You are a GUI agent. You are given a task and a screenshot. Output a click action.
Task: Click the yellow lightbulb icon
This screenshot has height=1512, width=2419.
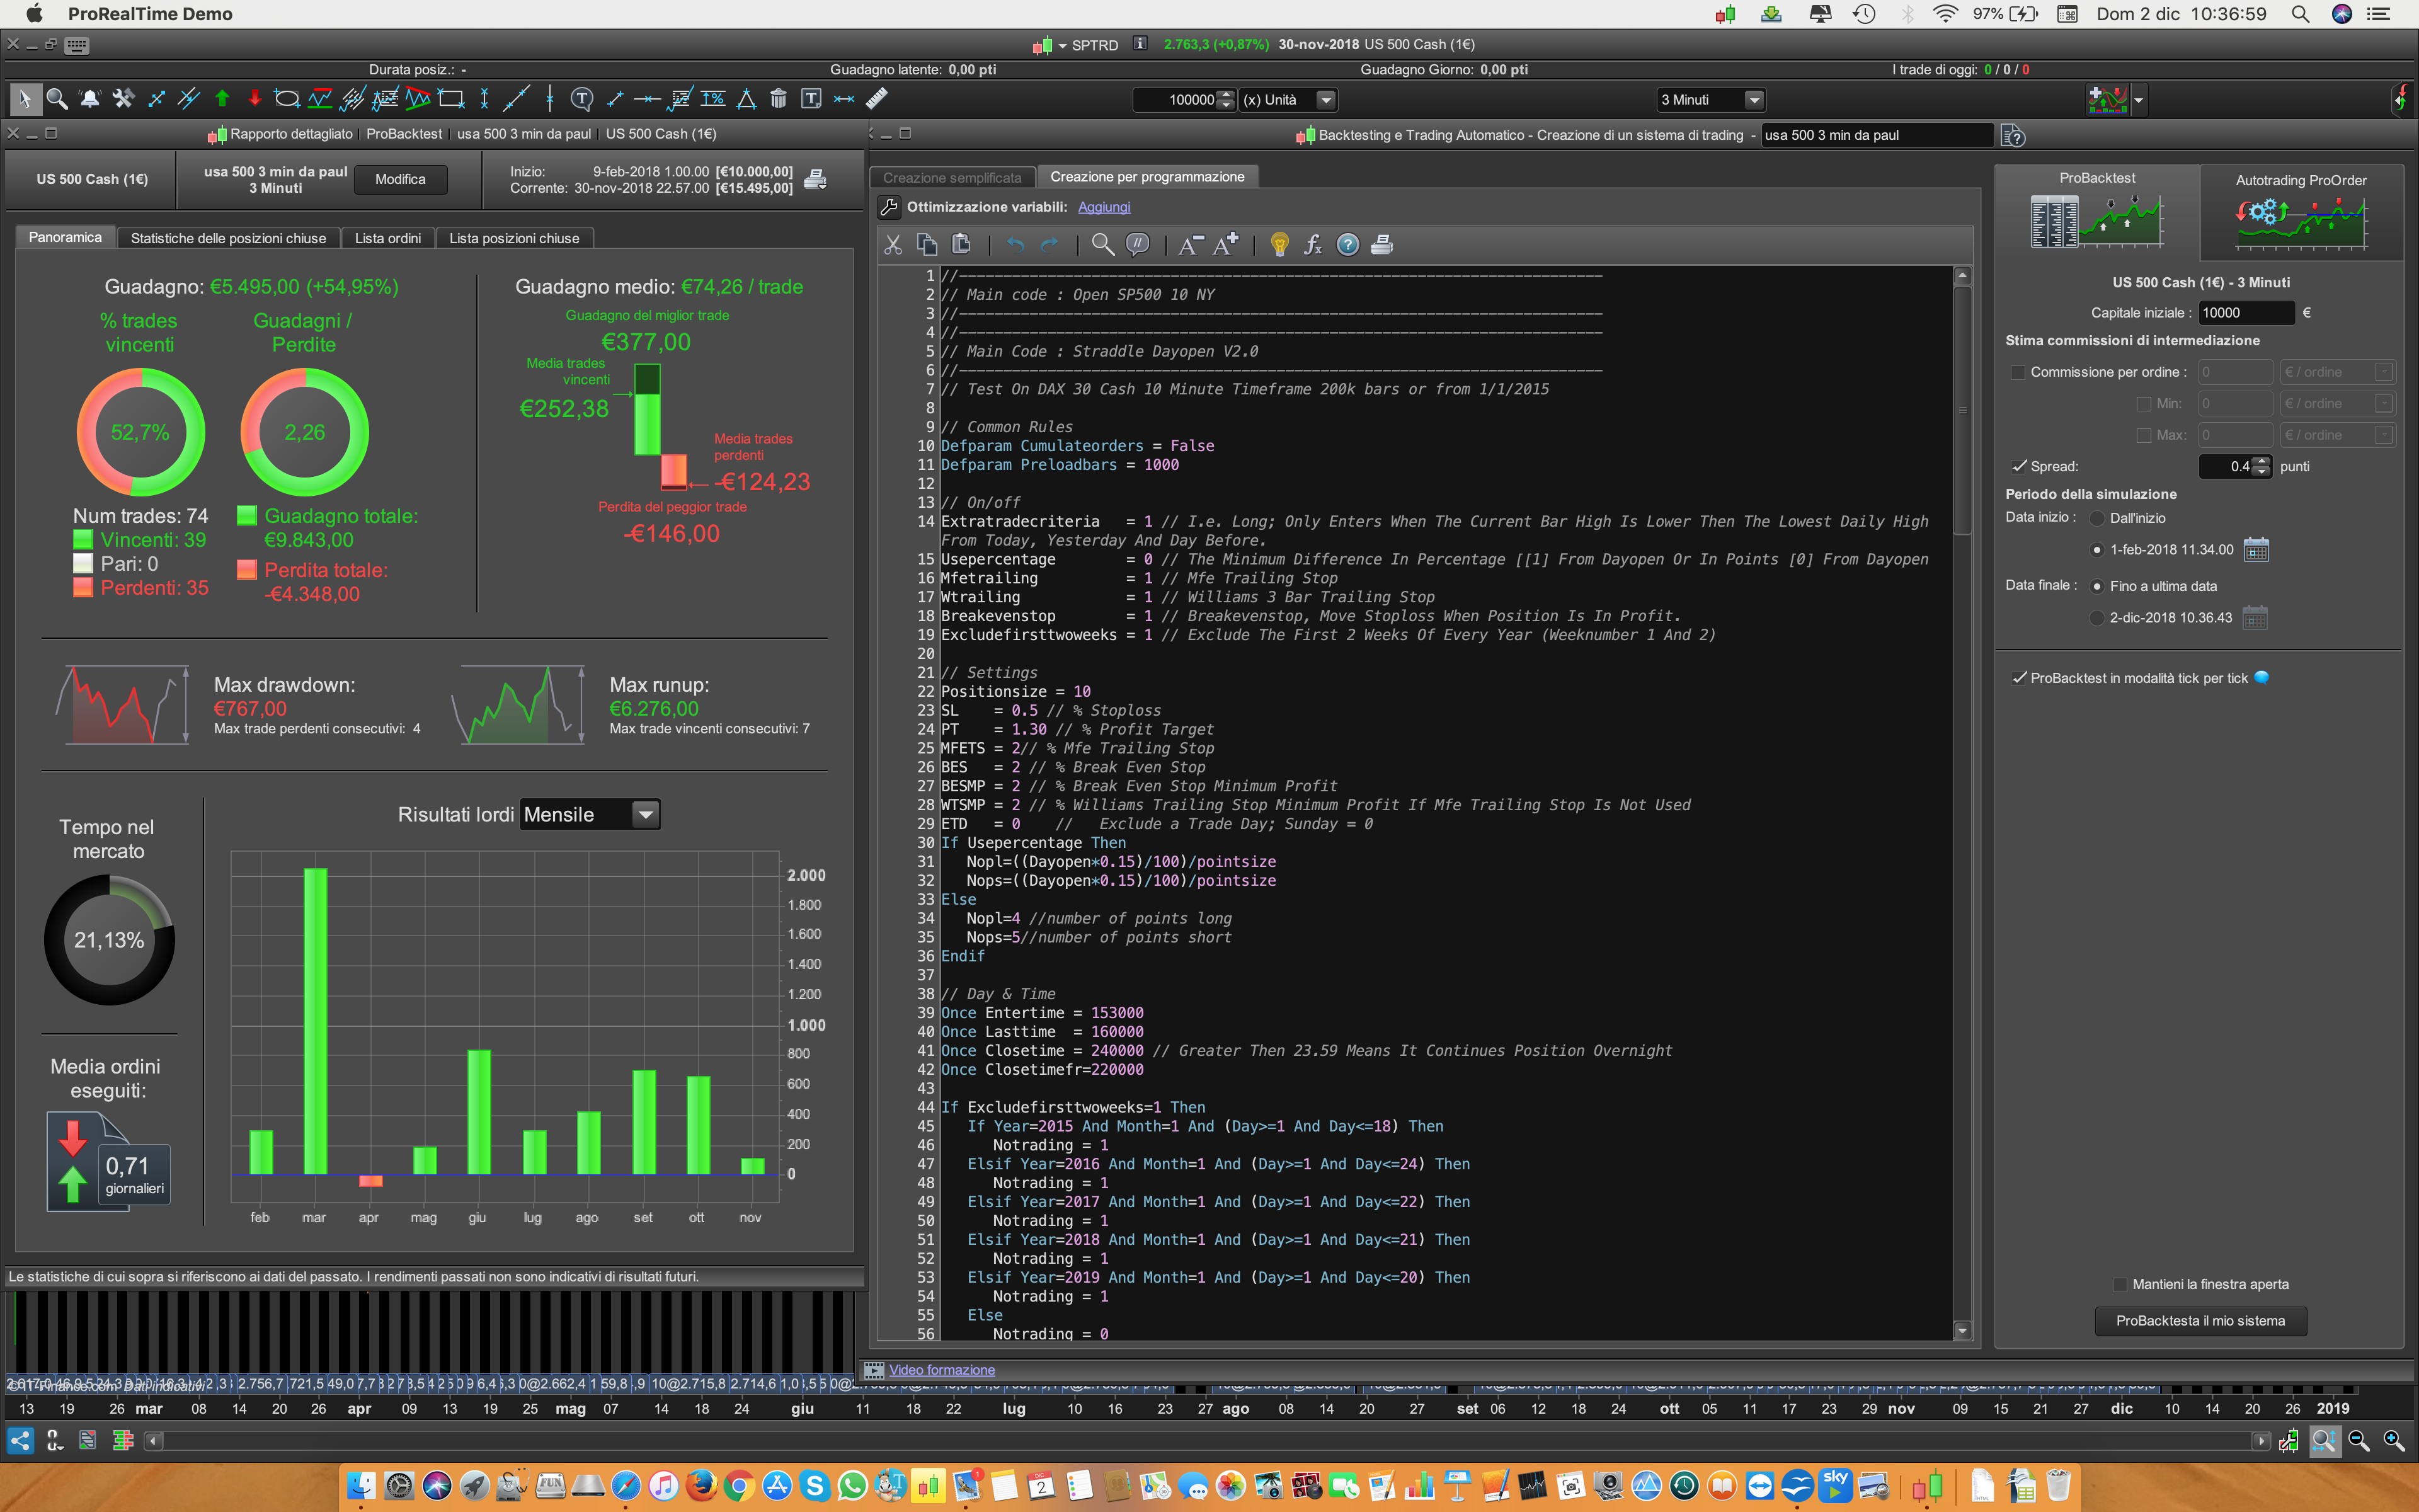point(1278,245)
